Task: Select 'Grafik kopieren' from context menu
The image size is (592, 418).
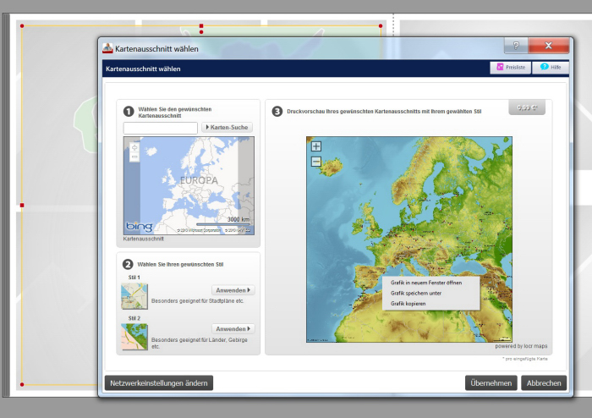Action: pos(408,303)
